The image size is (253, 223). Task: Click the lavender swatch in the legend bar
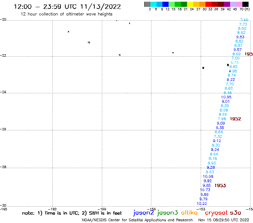233,4
